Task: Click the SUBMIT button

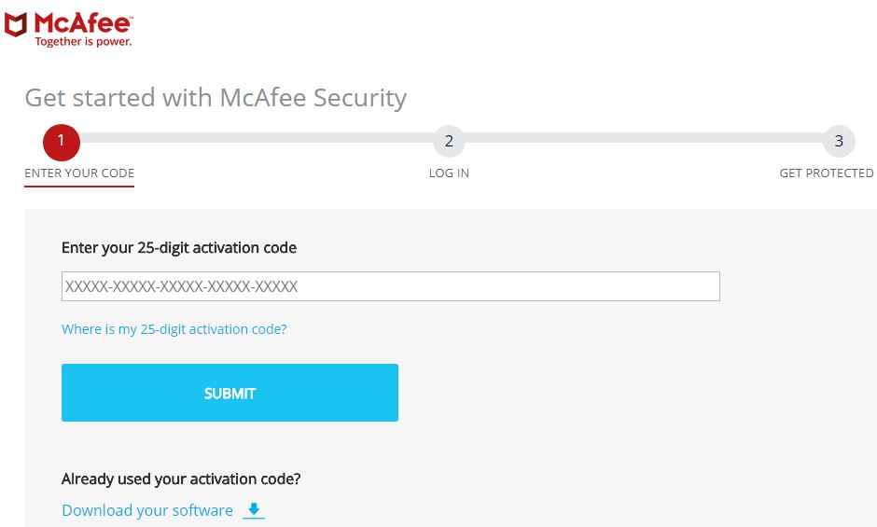Action: (230, 393)
